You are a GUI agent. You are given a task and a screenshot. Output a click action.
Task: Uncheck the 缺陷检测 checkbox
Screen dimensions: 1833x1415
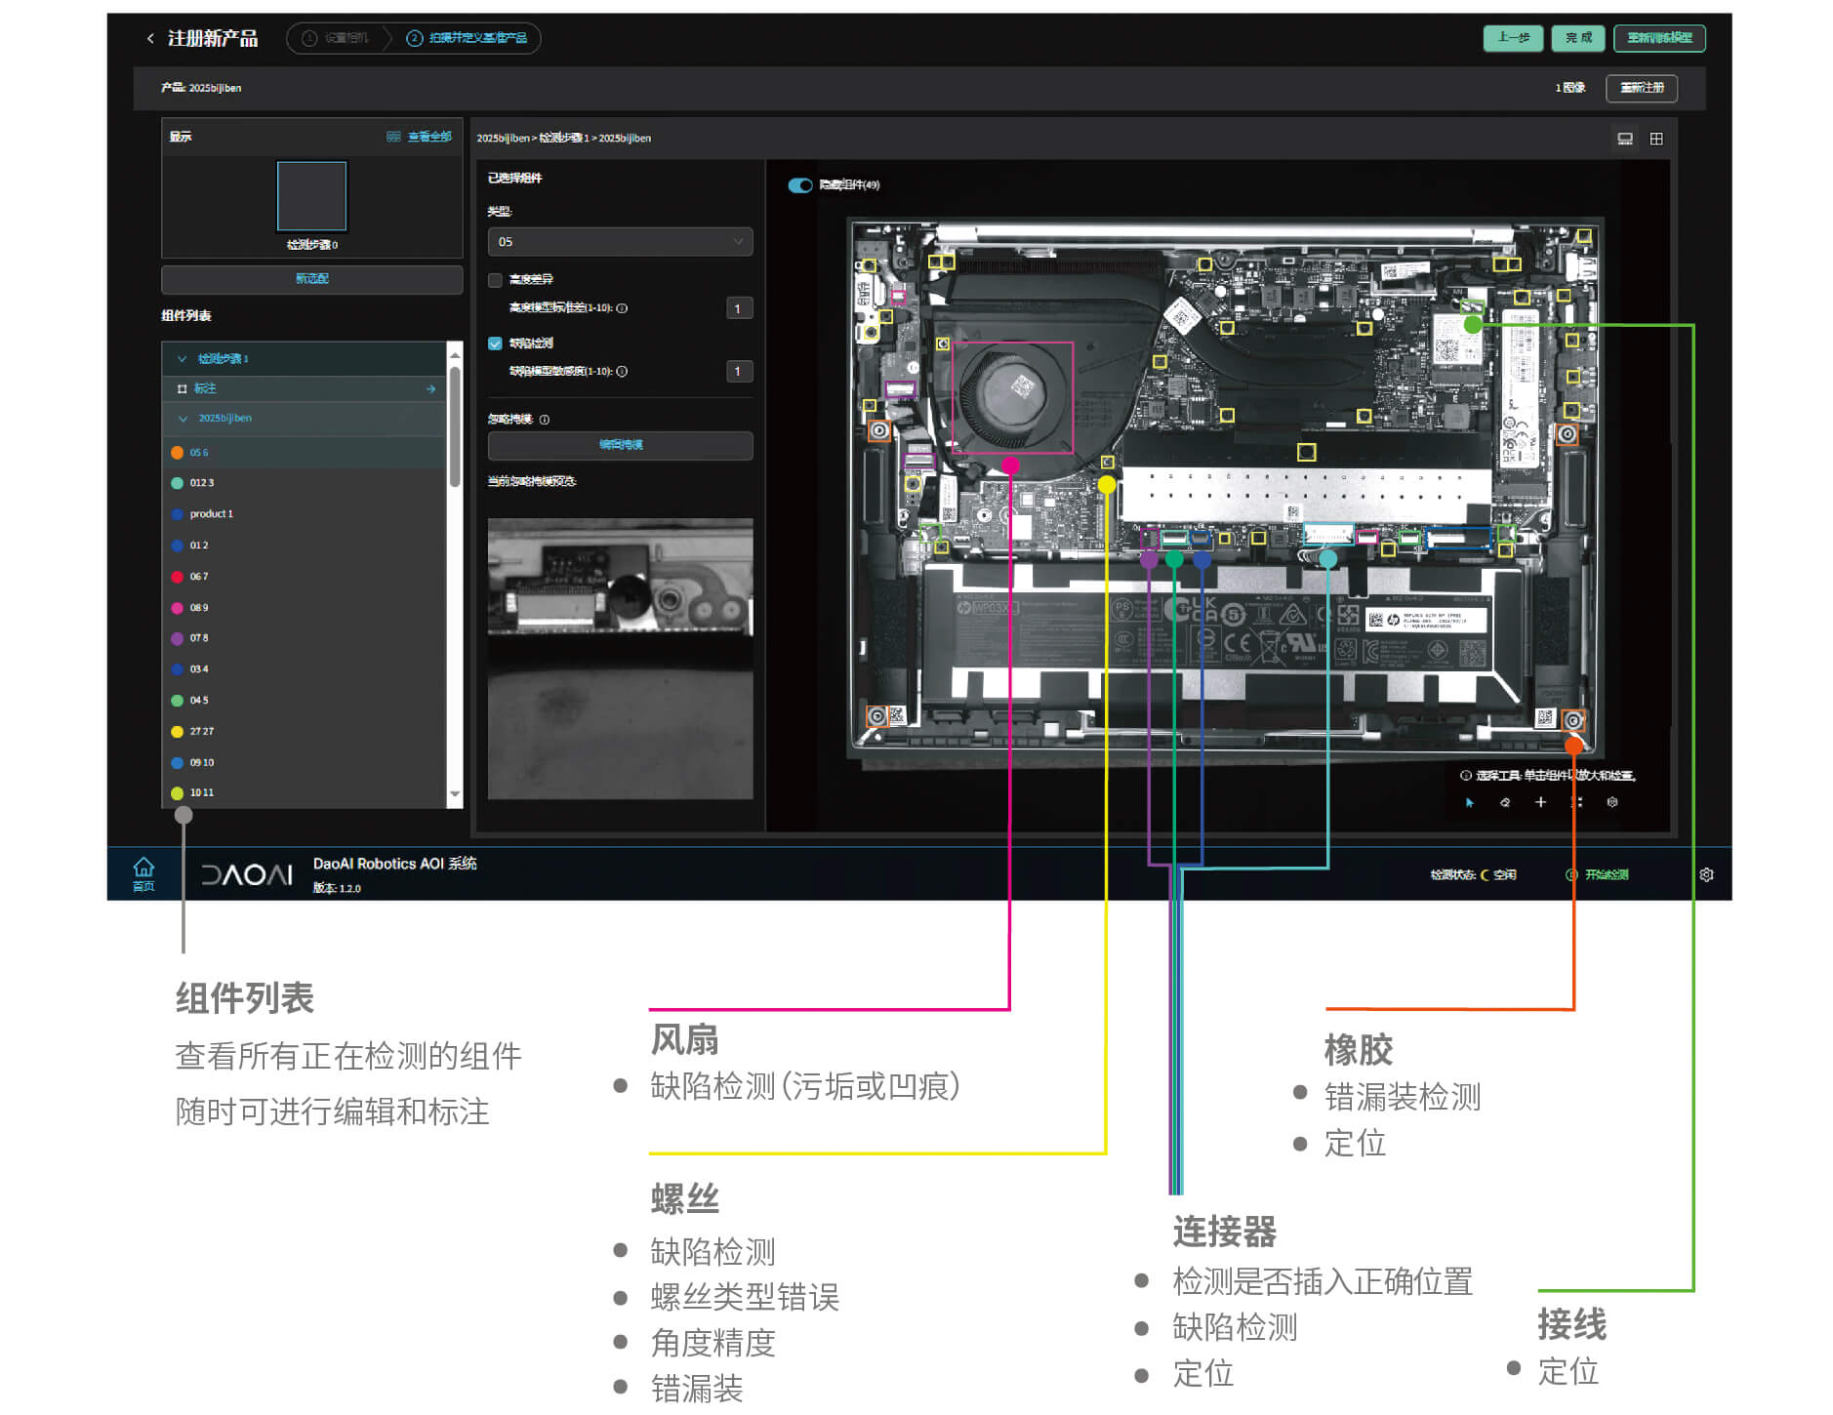pyautogui.click(x=496, y=344)
